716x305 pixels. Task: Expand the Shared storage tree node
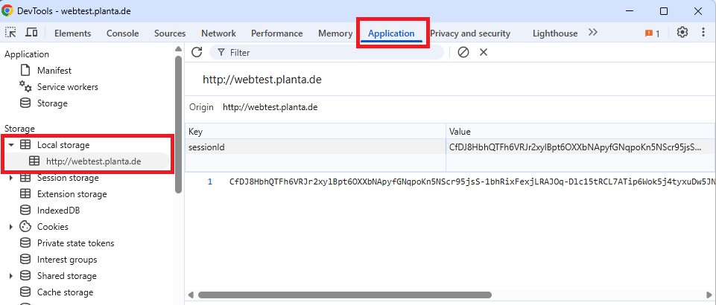coord(11,276)
